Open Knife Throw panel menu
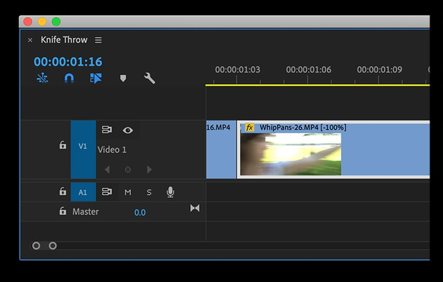The height and width of the screenshot is (282, 443). (x=98, y=40)
